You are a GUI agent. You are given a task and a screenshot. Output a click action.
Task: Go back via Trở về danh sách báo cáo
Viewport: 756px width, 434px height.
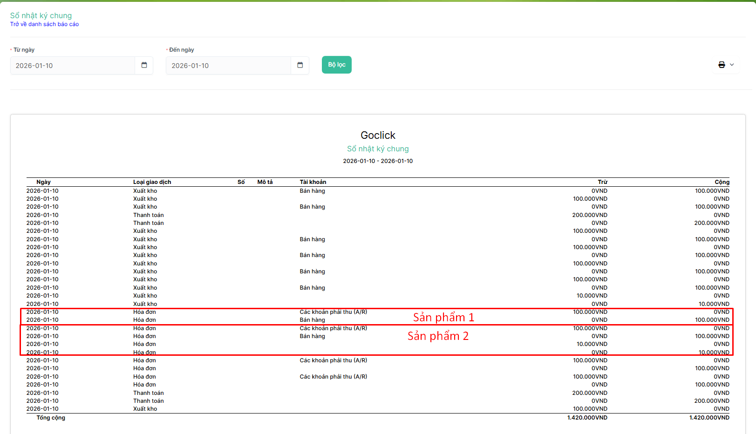click(x=44, y=24)
